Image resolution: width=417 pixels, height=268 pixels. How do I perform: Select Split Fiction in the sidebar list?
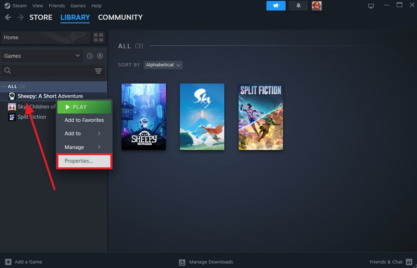pos(32,117)
